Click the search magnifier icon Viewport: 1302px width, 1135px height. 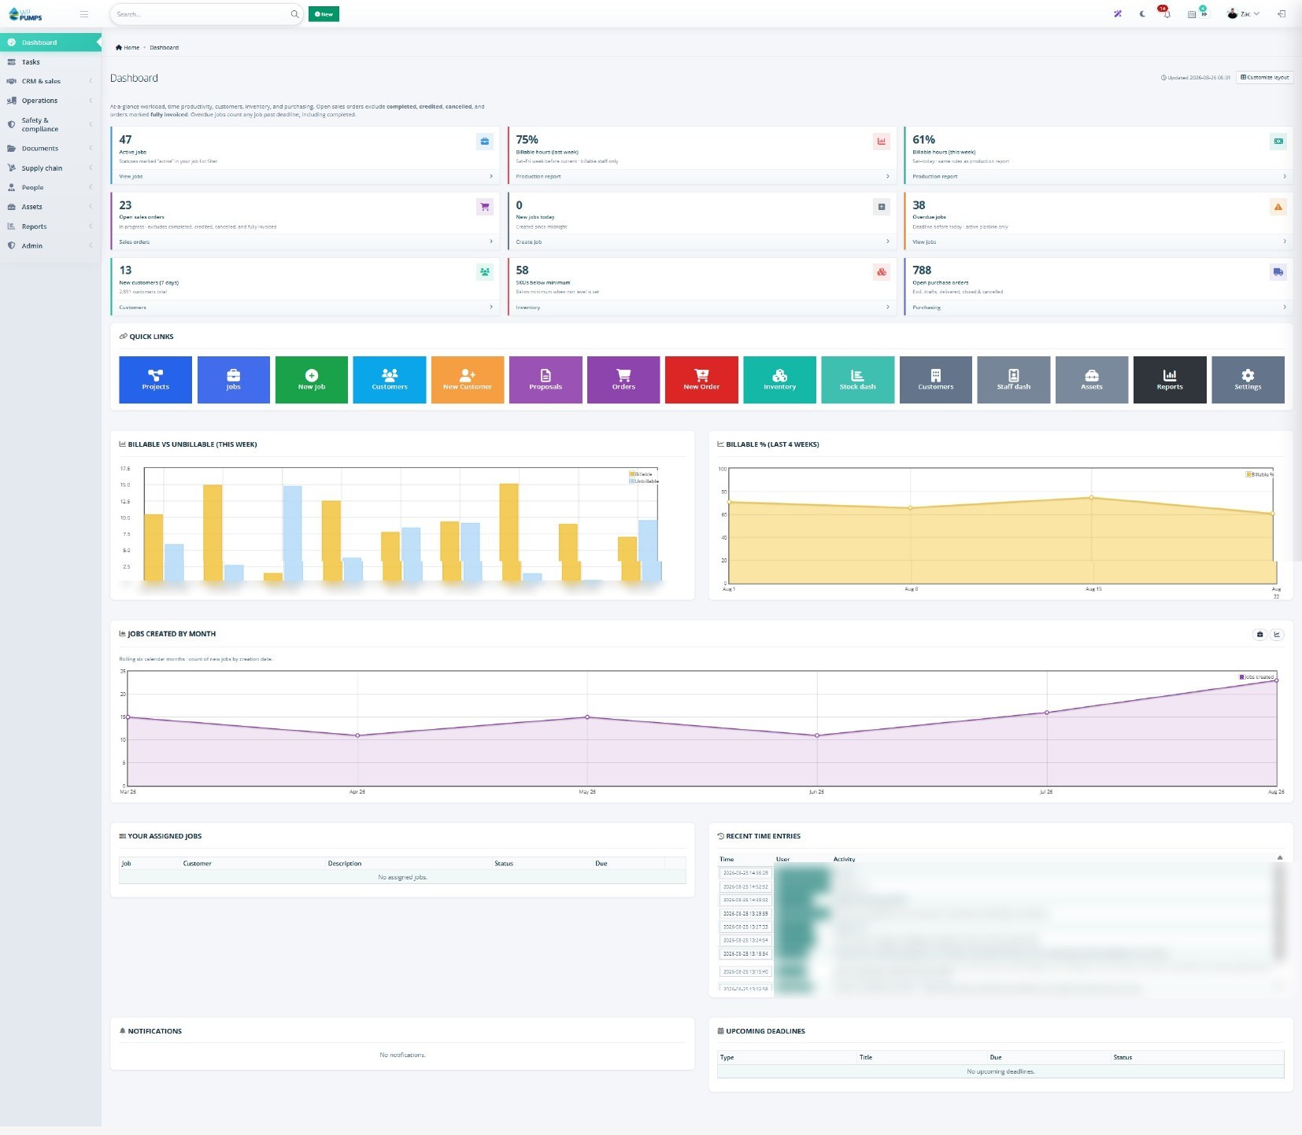(294, 14)
